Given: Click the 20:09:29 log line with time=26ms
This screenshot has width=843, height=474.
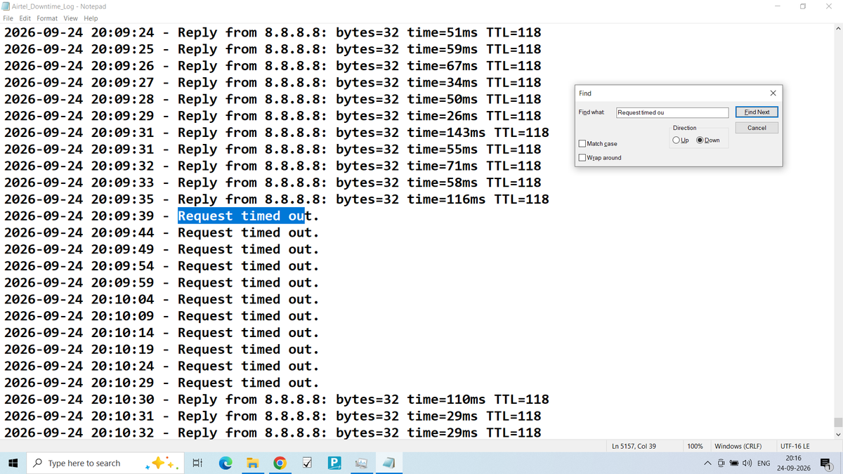Looking at the screenshot, I should [273, 116].
